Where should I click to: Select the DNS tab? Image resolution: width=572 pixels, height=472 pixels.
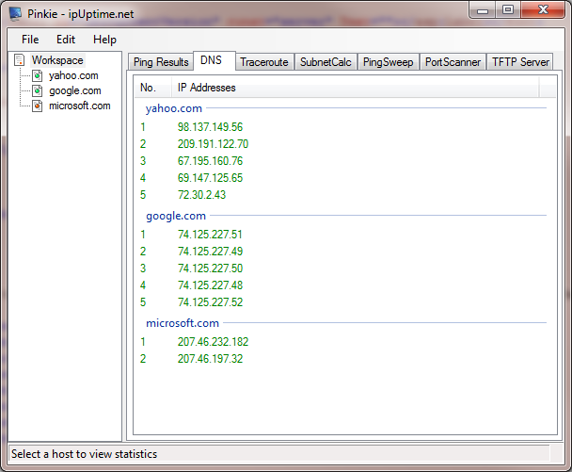[214, 60]
